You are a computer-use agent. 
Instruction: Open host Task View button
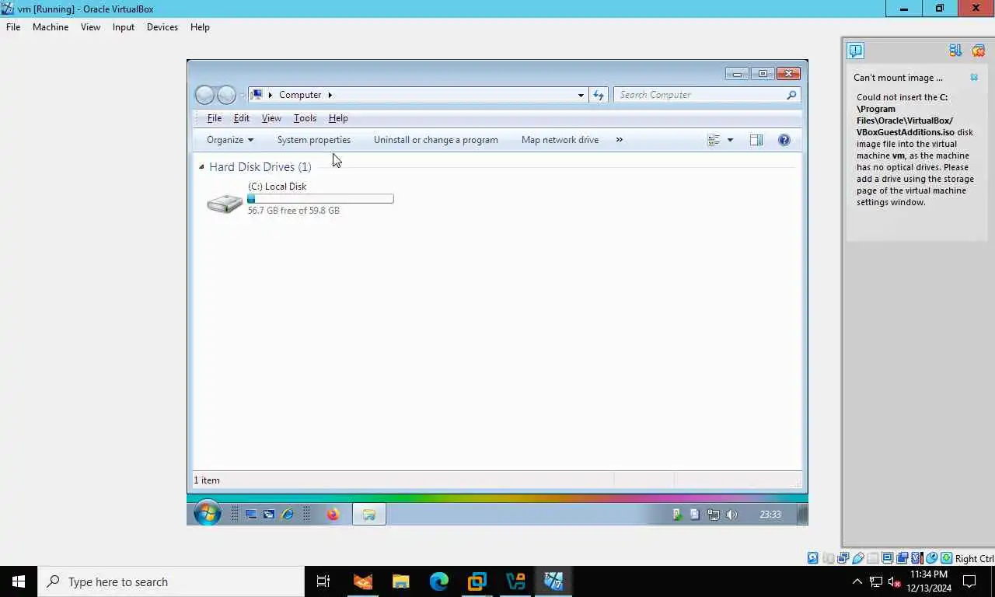[323, 581]
